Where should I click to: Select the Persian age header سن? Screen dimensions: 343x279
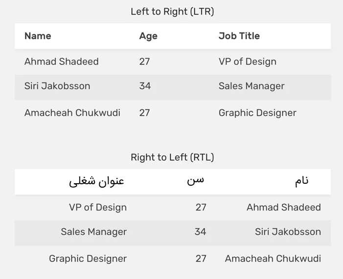(x=196, y=180)
